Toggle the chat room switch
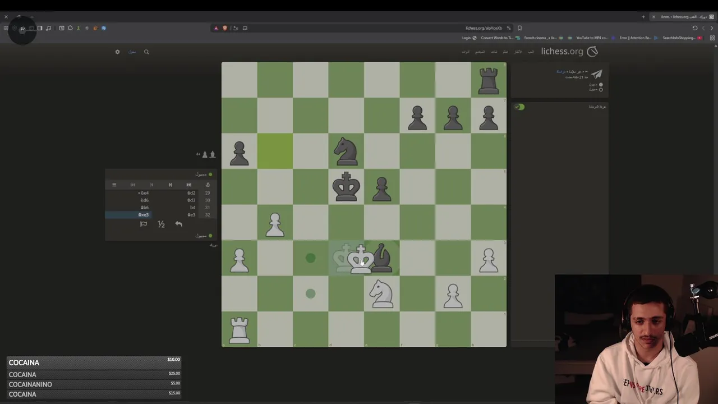The height and width of the screenshot is (404, 718). [x=519, y=107]
